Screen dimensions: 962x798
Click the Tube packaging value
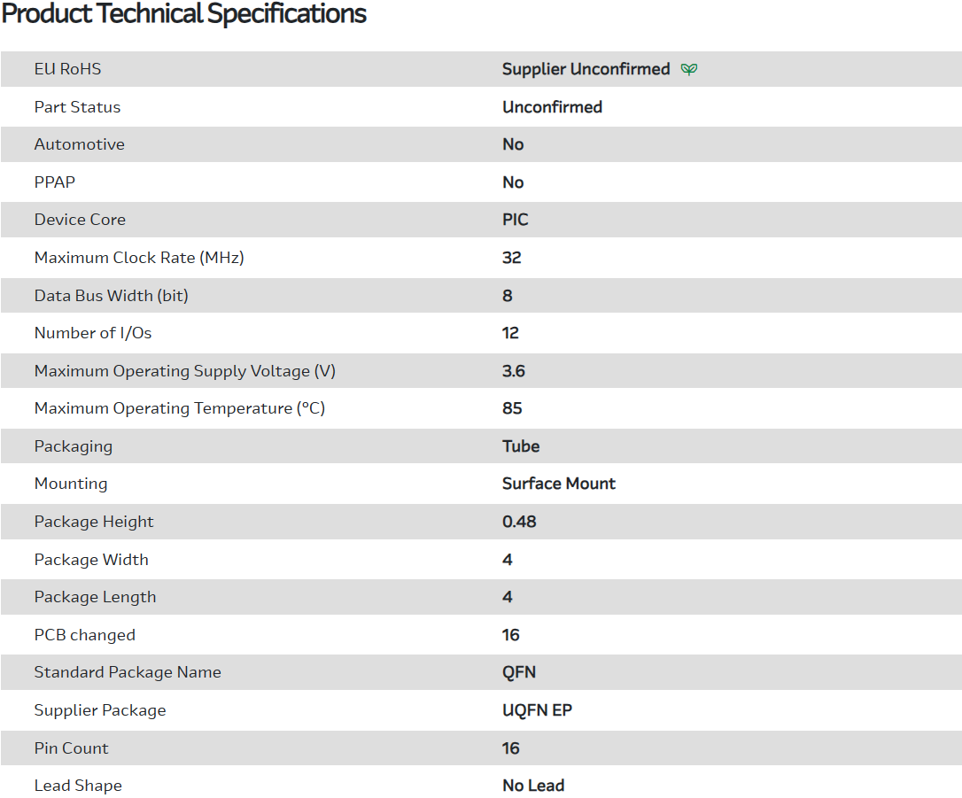pyautogui.click(x=521, y=446)
